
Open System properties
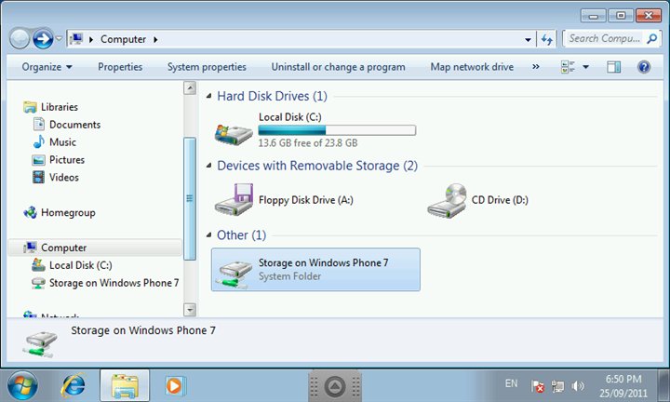coord(207,67)
